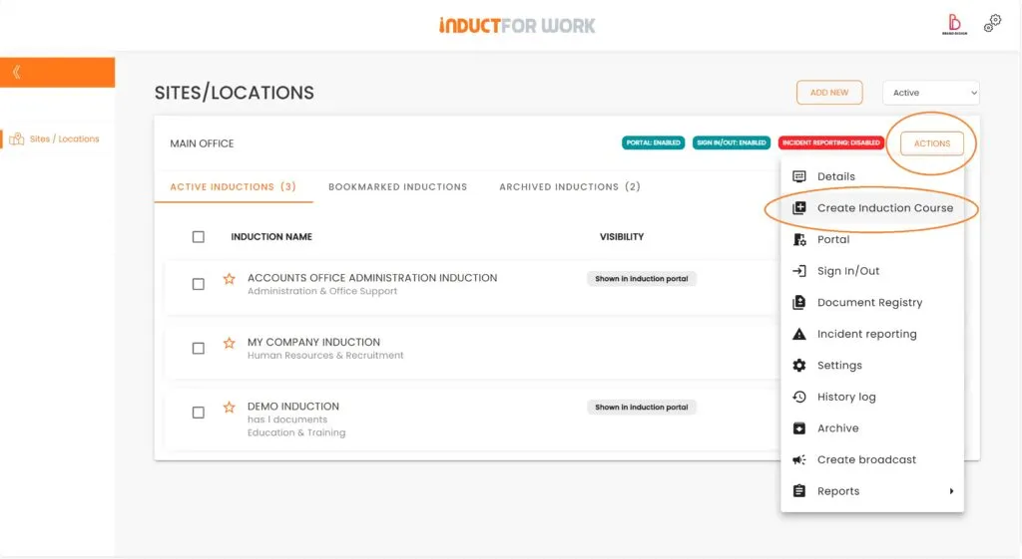The height and width of the screenshot is (559, 1022).
Task: Open the Active status dropdown
Action: [931, 93]
